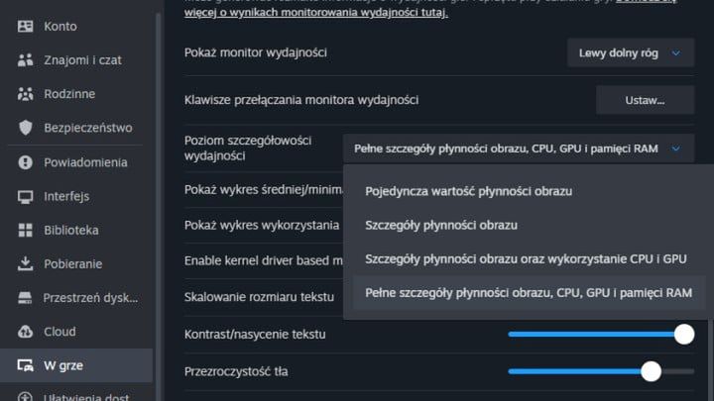
Task: Click the Bezpieczeństwo shield icon
Action: (x=26, y=128)
